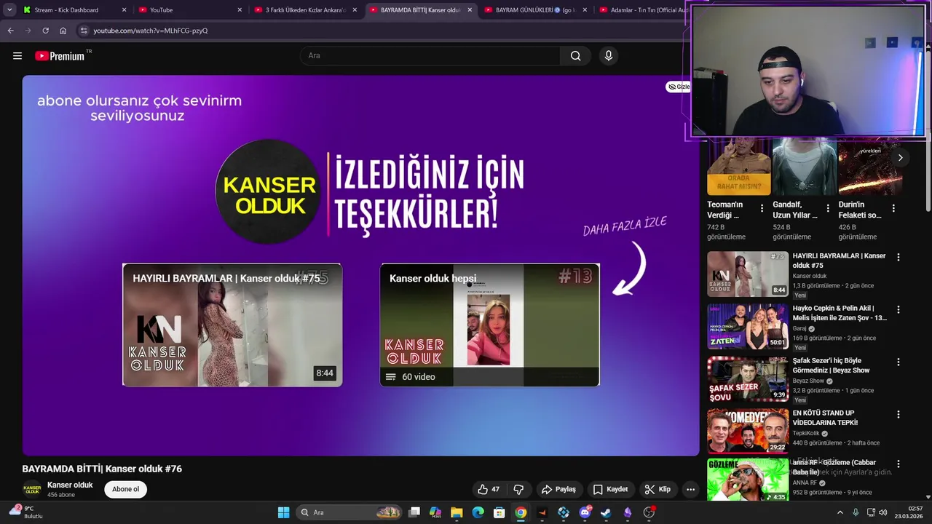The width and height of the screenshot is (932, 524).
Task: Focus the Chrome address bar URL
Action: 150,31
